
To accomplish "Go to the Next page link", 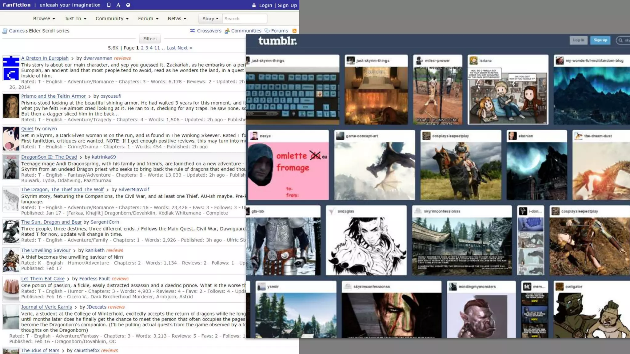I will coord(184,48).
